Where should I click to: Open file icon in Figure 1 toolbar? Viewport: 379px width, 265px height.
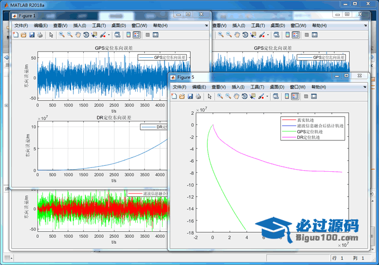pos(23,35)
